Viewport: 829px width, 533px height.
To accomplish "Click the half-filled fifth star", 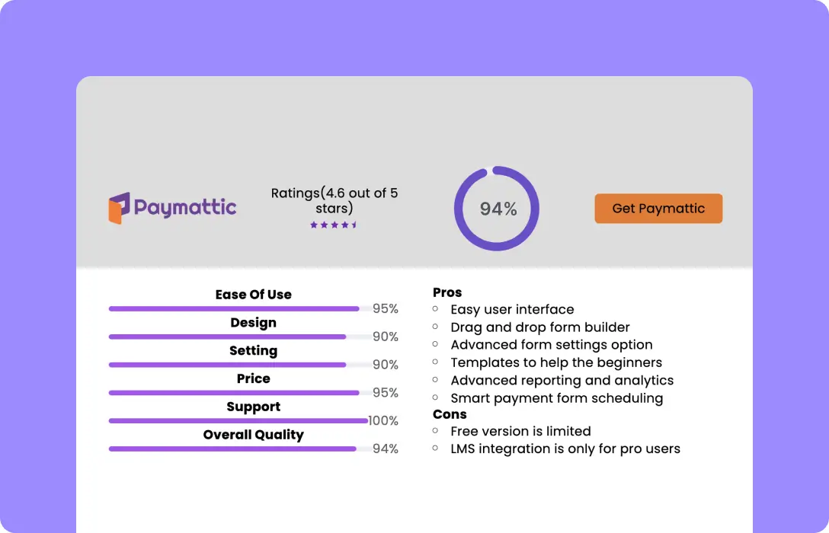I will (354, 224).
